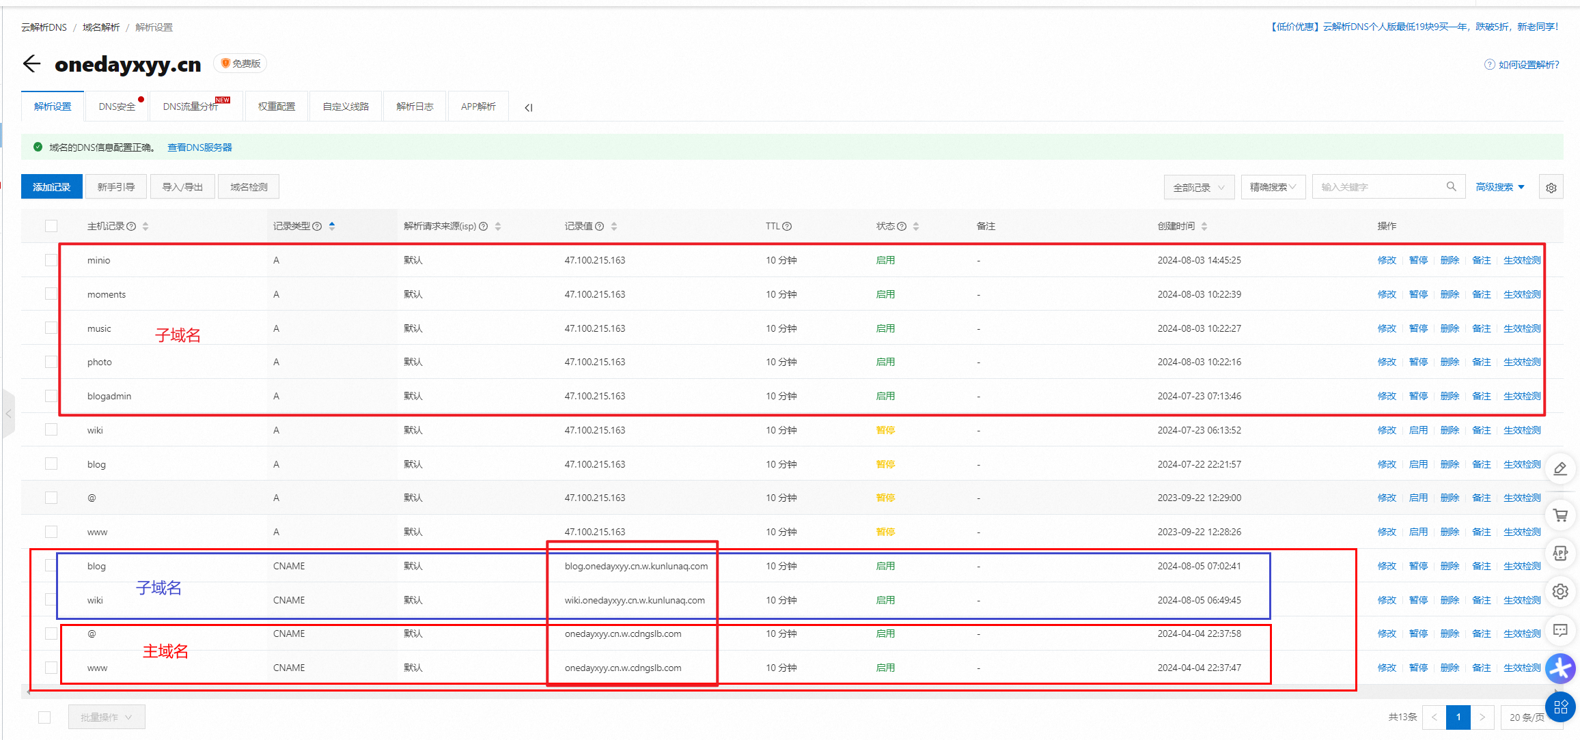1580x740 pixels.
Task: Click 修改 for the minio record
Action: (x=1387, y=260)
